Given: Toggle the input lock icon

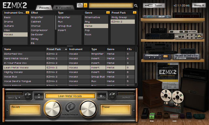Looking at the screenshot, I should click(16, 98).
